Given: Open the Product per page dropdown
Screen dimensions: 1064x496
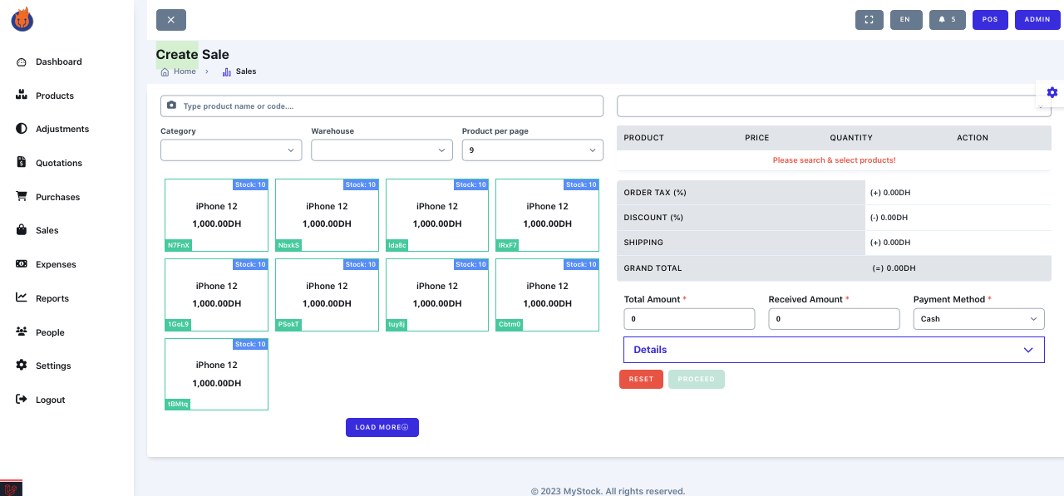Looking at the screenshot, I should tap(533, 150).
